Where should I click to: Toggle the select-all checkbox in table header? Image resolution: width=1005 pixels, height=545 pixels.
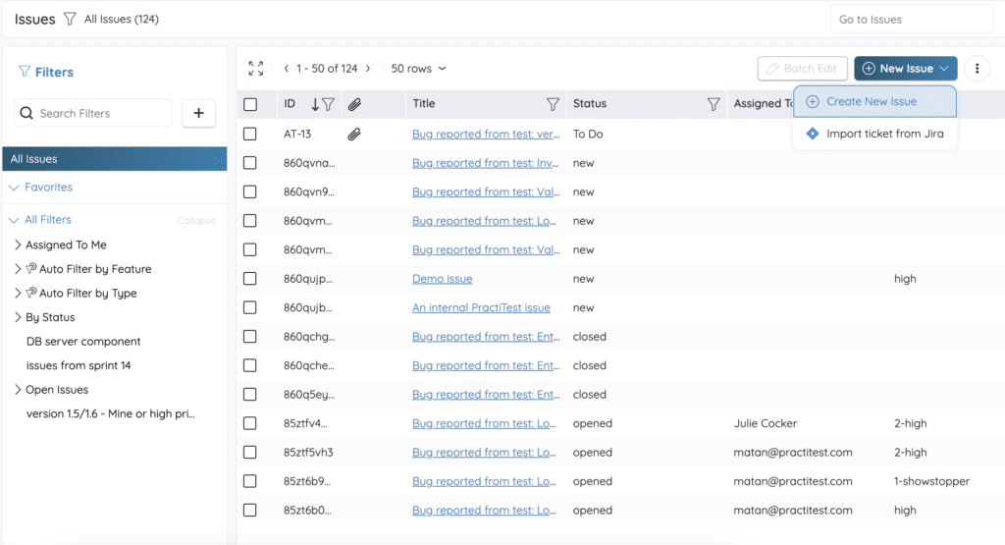250,104
